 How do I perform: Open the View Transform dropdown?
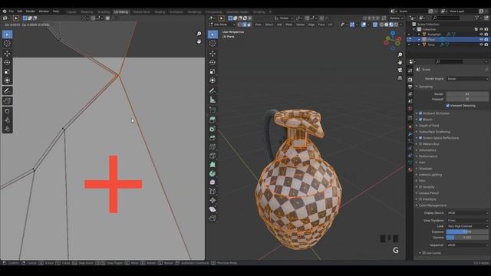coord(467,221)
